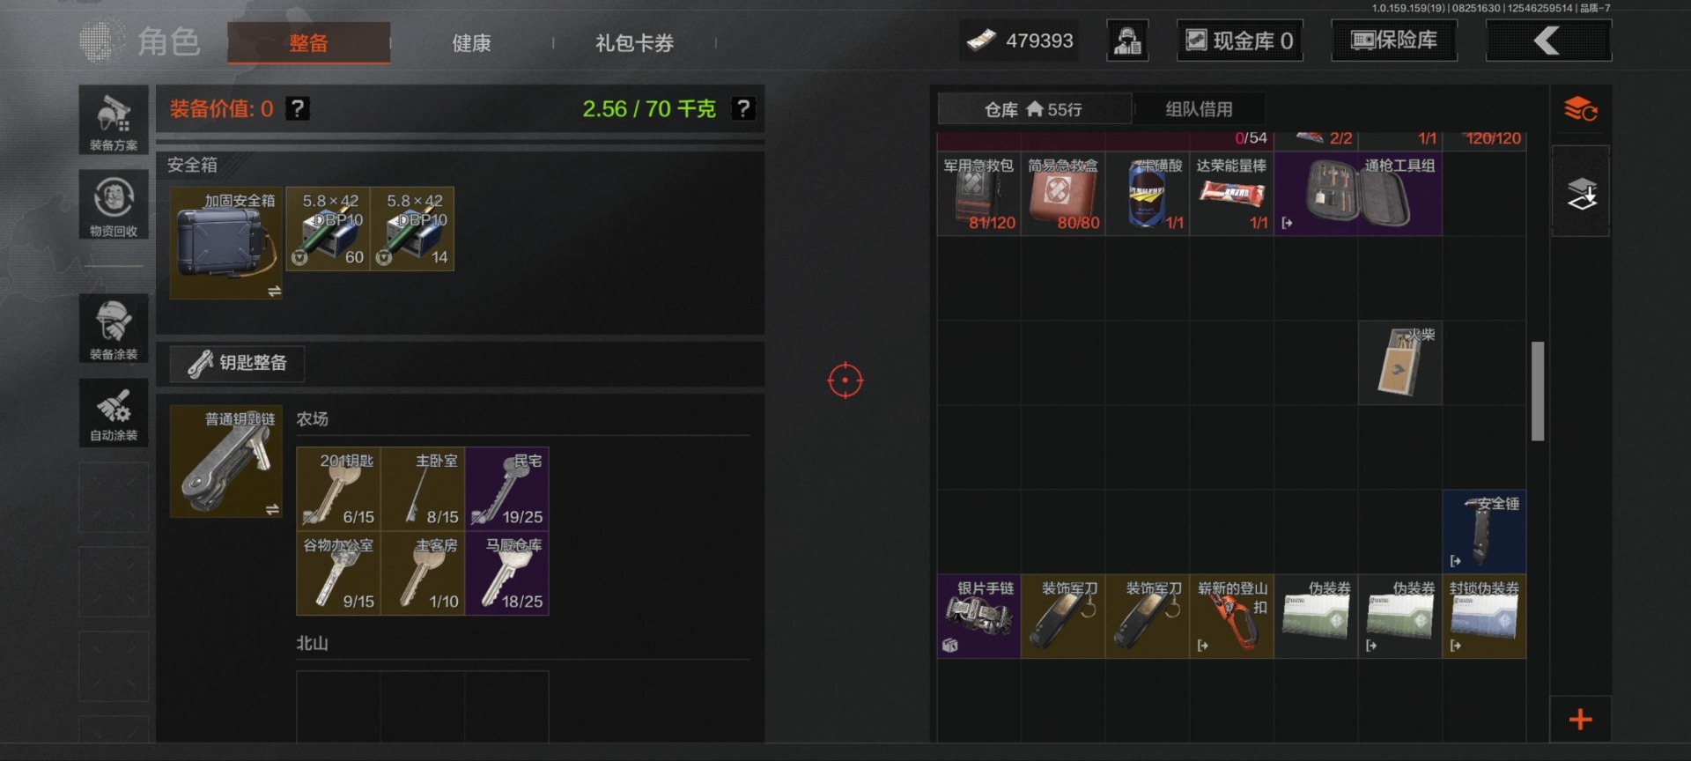Click the stash vertical scrollbar handle

pos(1538,390)
